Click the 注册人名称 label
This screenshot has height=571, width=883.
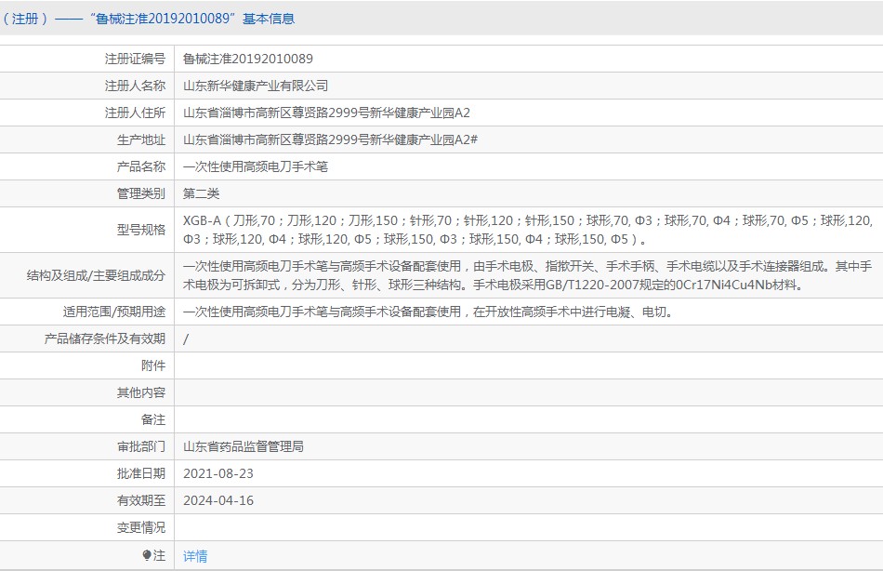pyautogui.click(x=135, y=86)
